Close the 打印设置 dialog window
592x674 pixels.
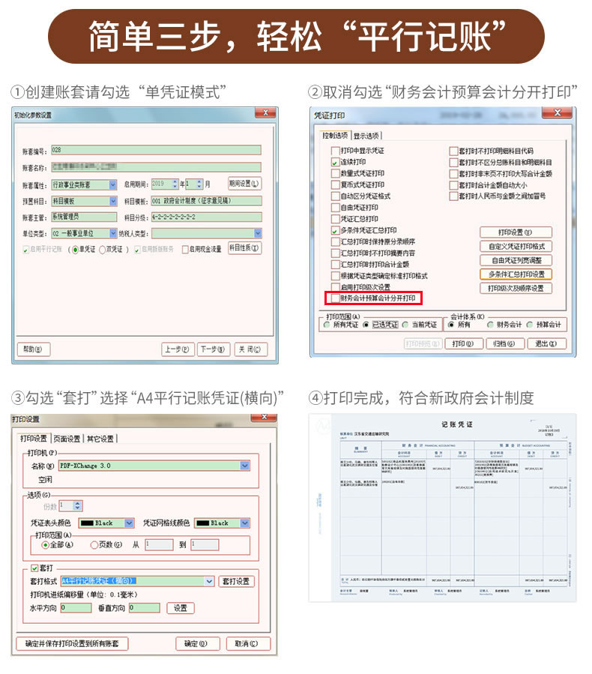point(265,417)
